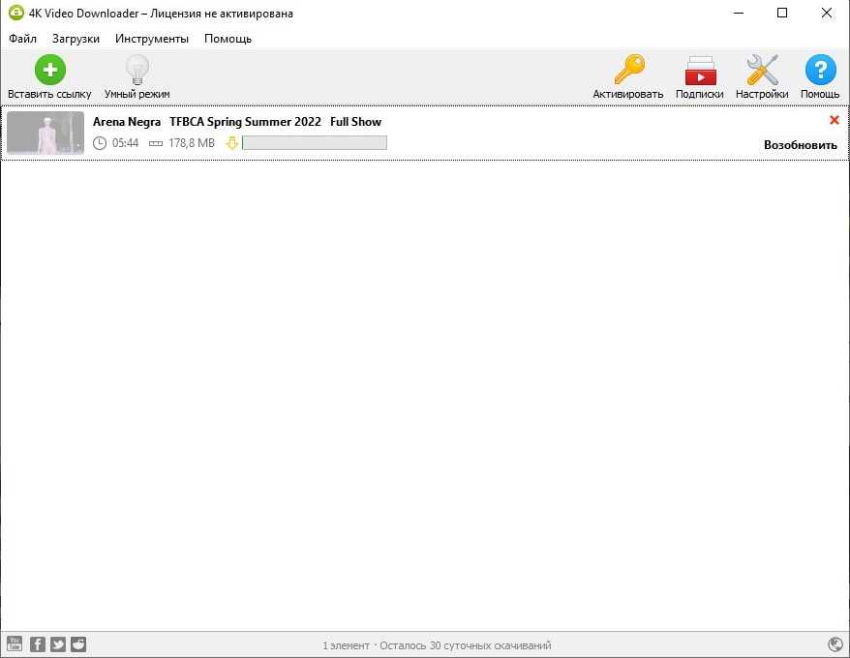Screen dimensions: 850x658
Task: Open the Загрузки menu
Action: (x=76, y=39)
